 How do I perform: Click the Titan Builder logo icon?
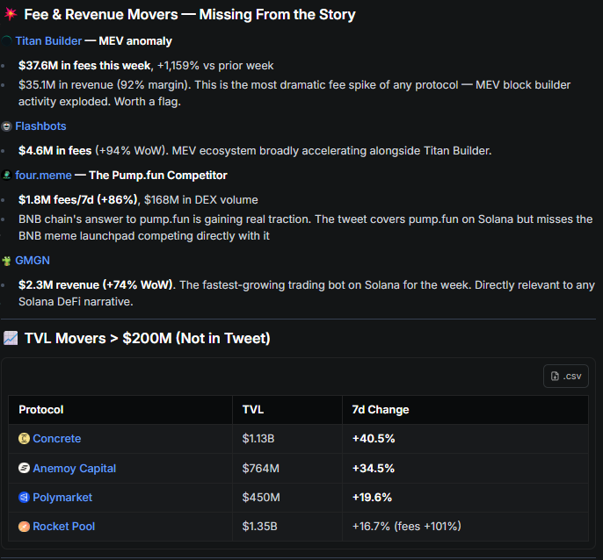(x=6, y=40)
